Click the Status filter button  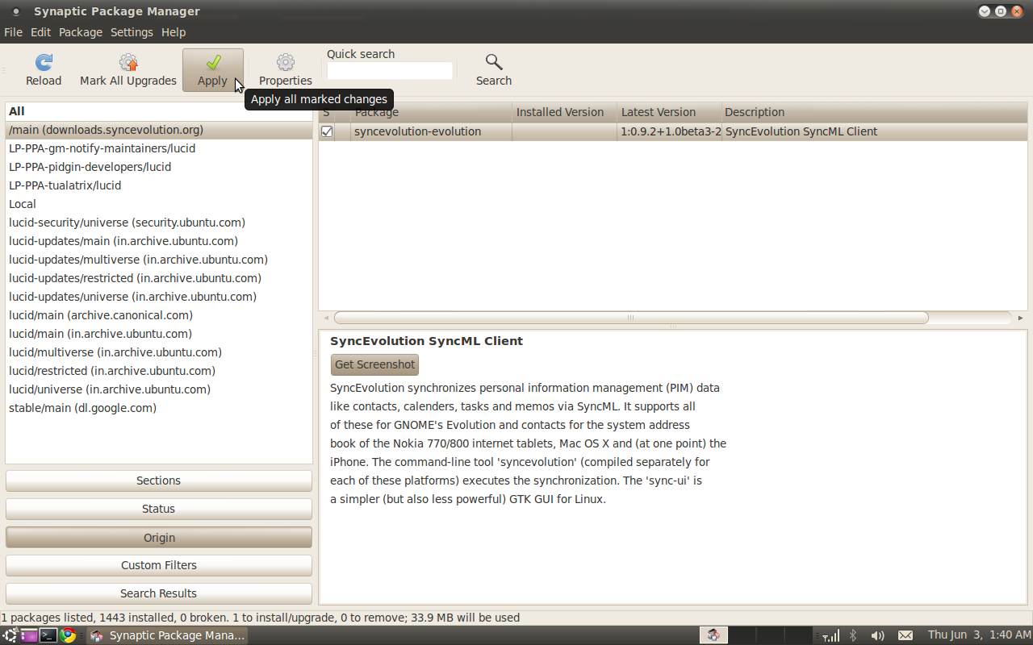click(x=159, y=509)
